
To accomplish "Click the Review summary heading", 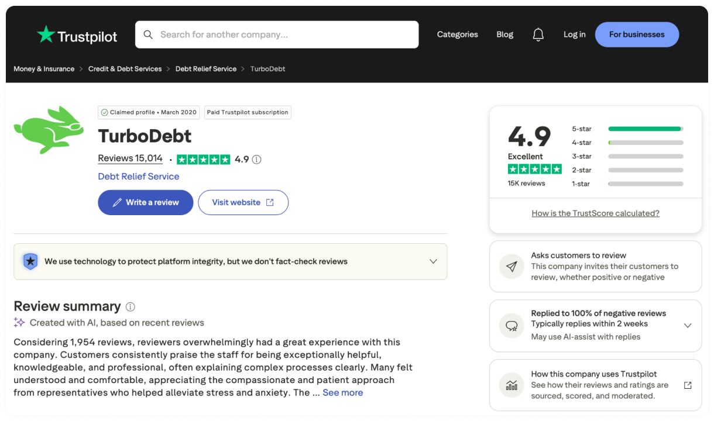I will 67,306.
